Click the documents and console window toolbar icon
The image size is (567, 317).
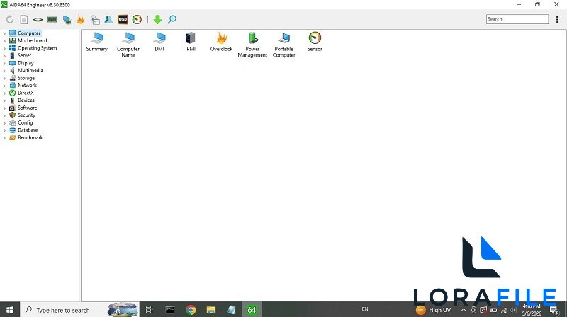tap(95, 20)
